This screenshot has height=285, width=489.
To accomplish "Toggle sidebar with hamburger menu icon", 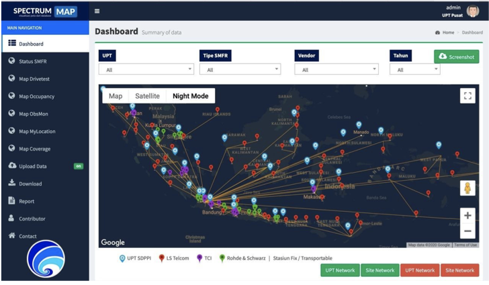I will click(97, 11).
